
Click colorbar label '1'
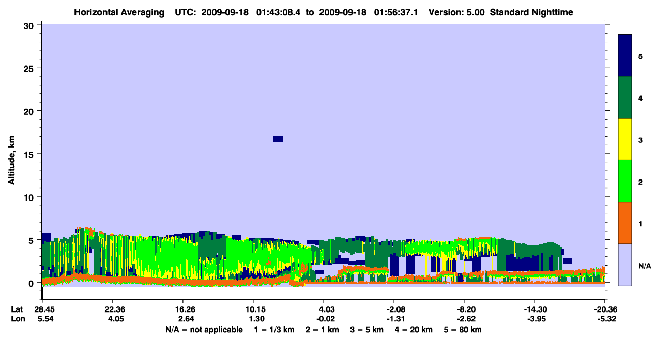(640, 224)
